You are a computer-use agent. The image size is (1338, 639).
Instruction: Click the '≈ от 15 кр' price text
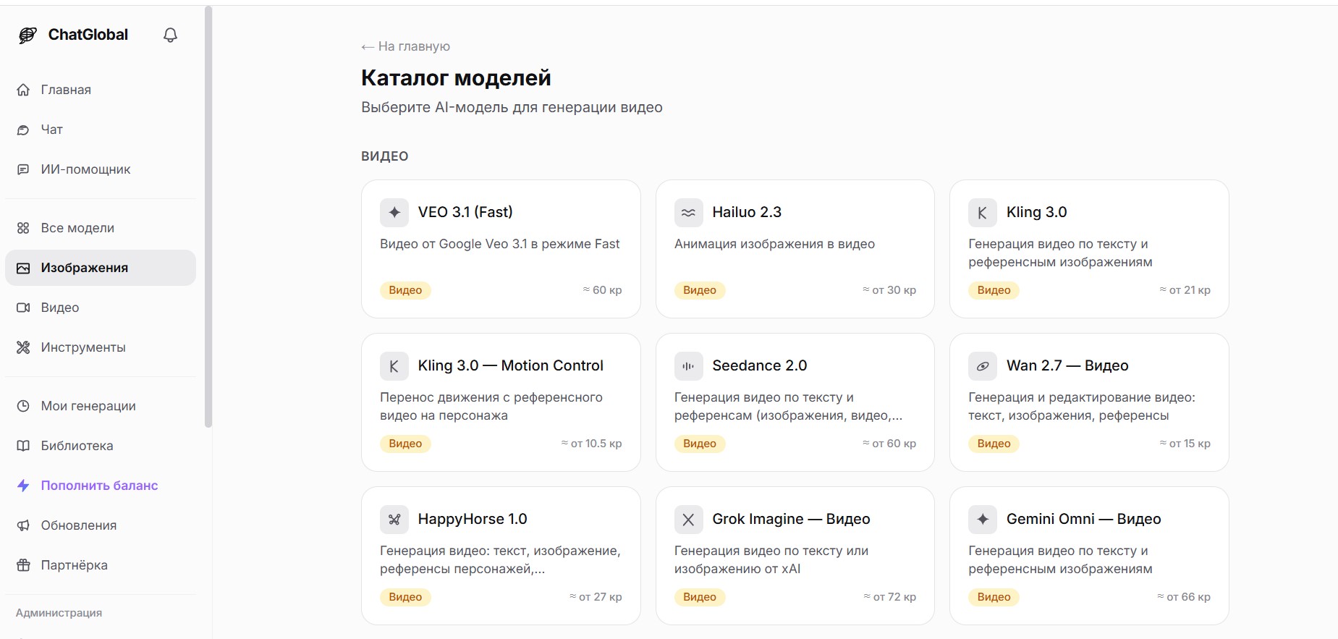(1185, 444)
